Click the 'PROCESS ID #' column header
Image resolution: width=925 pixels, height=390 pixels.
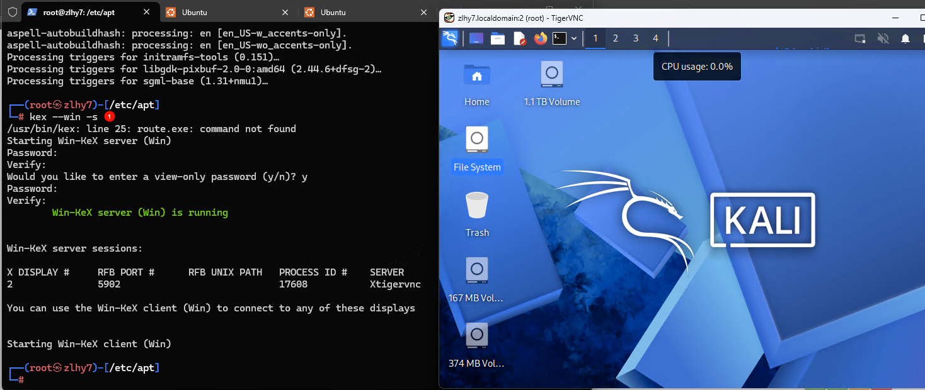coord(313,272)
